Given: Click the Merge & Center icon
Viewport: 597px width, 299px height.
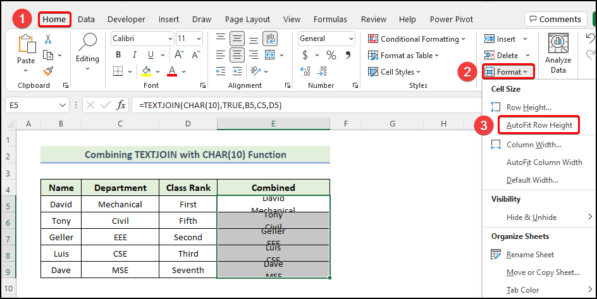Looking at the screenshot, I should (x=270, y=55).
